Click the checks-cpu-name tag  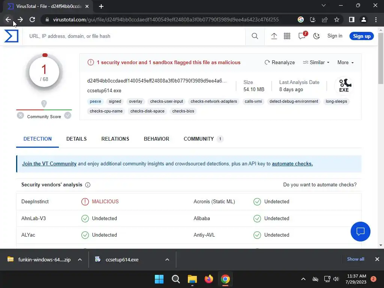[x=106, y=111]
